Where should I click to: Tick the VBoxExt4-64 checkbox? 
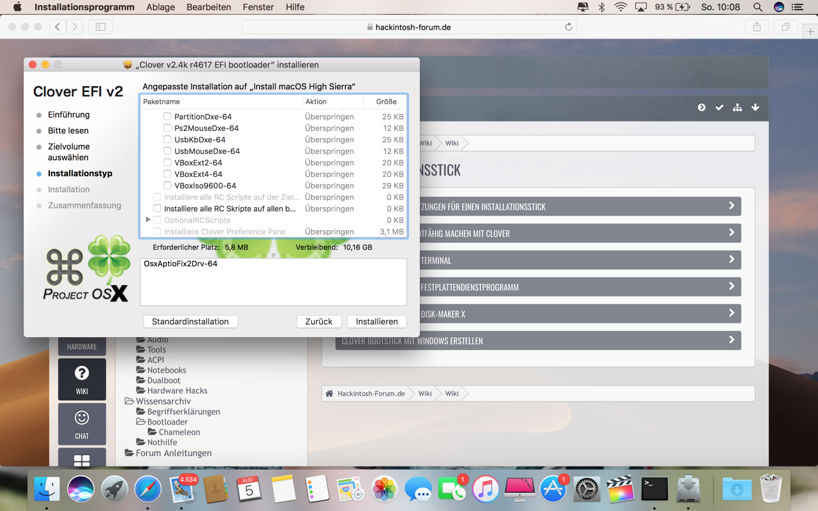[x=167, y=174]
